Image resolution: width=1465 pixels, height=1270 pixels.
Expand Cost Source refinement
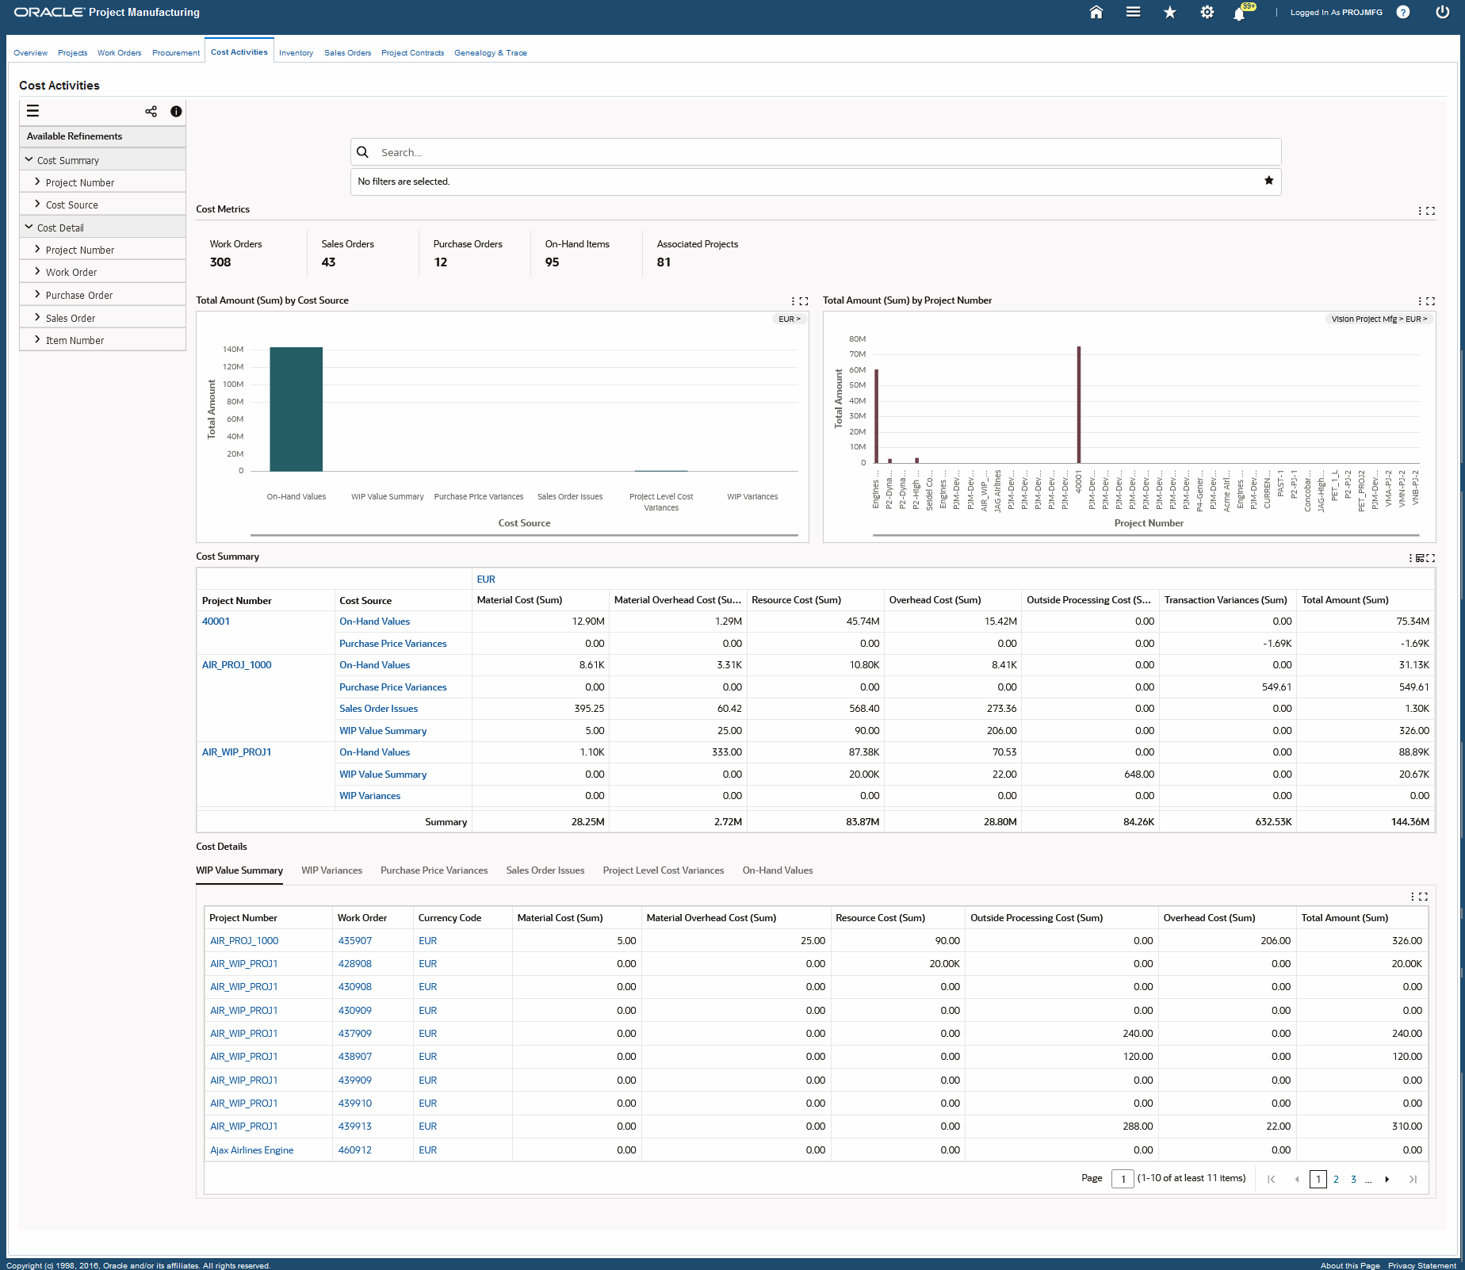coord(37,205)
